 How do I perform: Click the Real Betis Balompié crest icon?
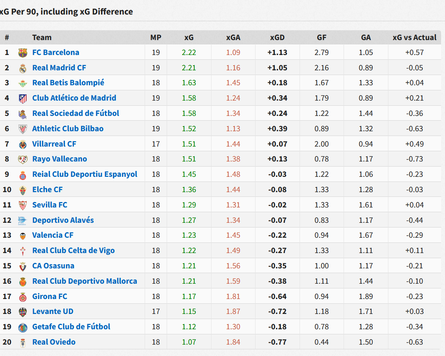click(x=23, y=83)
